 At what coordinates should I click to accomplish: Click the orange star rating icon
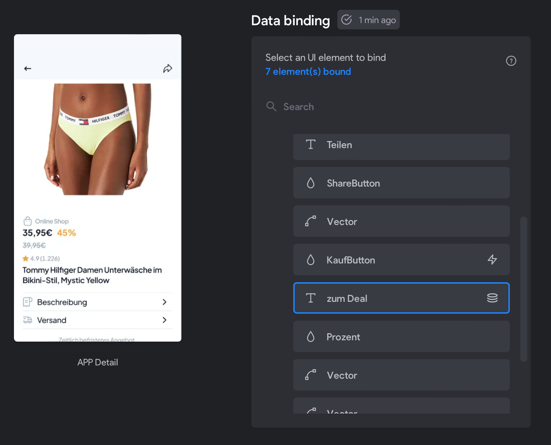(25, 258)
